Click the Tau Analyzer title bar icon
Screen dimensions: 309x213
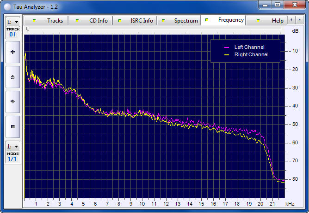(x=7, y=5)
